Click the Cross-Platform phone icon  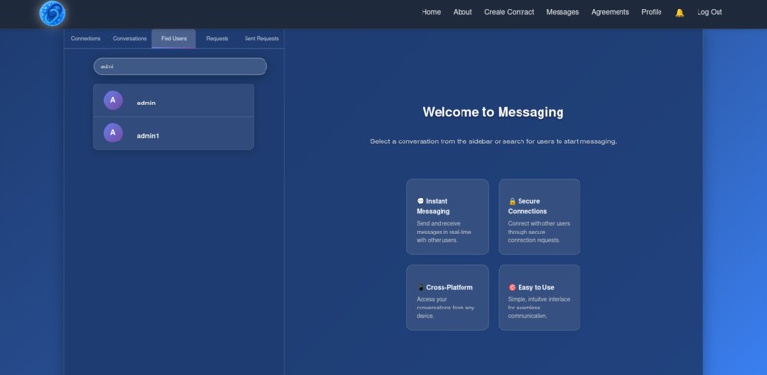421,287
